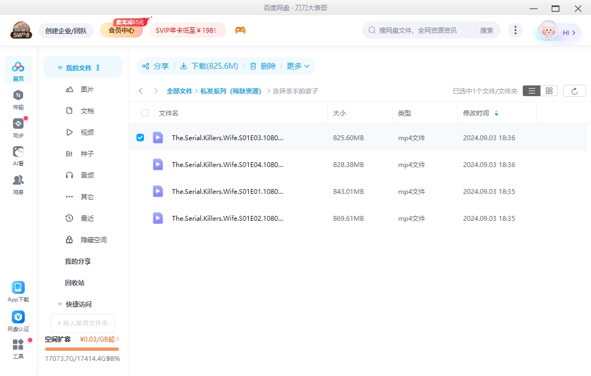
Task: Collapse the 我的文件 section
Action: tap(60, 67)
